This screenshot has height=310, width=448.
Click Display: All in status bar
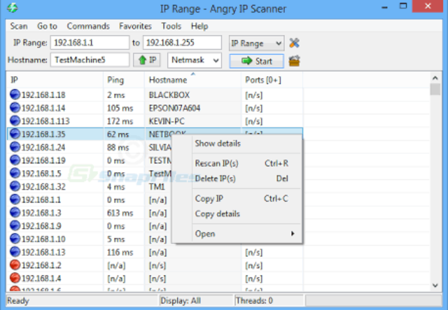180,300
